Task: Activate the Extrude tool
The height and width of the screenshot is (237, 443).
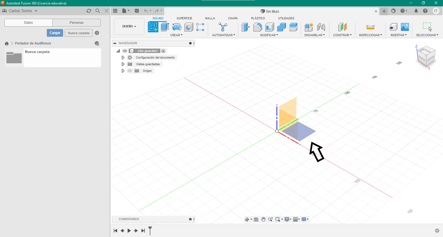Action: [x=165, y=27]
